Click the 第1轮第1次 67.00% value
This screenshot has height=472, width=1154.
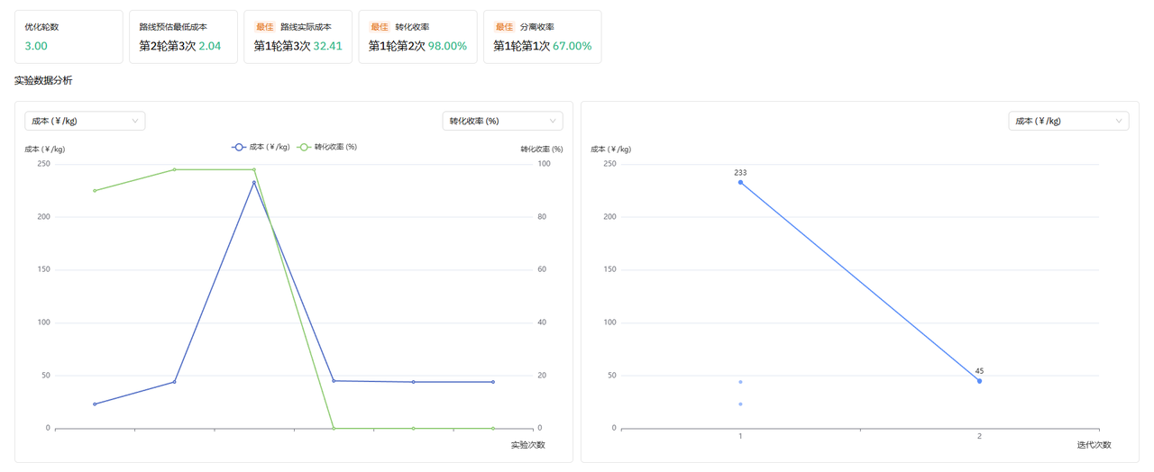pos(542,46)
